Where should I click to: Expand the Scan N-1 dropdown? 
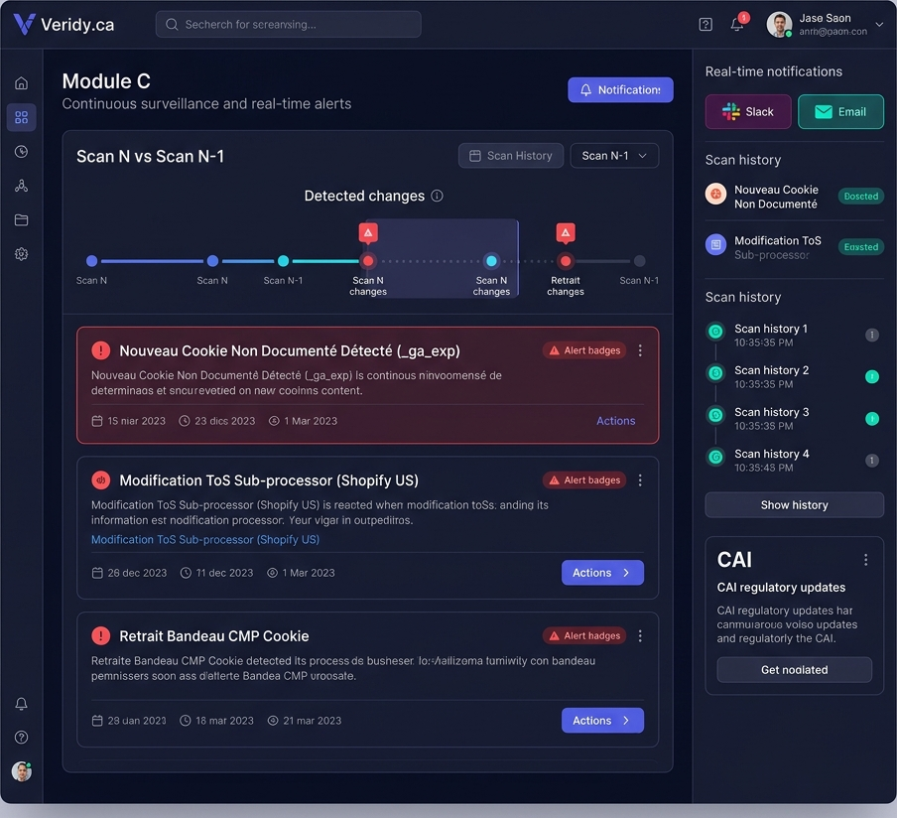click(614, 156)
